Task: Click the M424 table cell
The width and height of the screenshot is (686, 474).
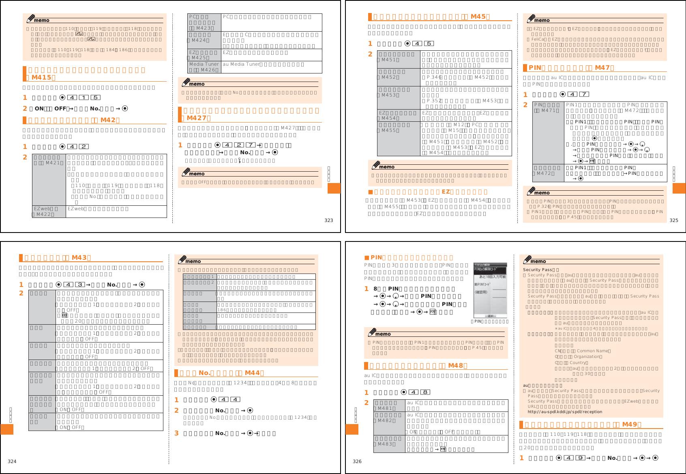Action: tap(204, 40)
